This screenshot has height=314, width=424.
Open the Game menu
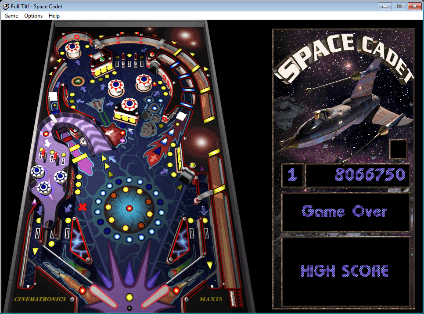[x=11, y=16]
